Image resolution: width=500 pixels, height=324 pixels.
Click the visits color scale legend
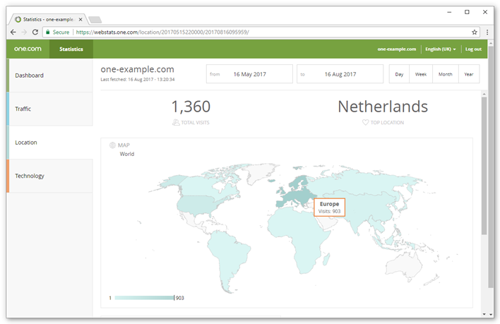pyautogui.click(x=144, y=298)
